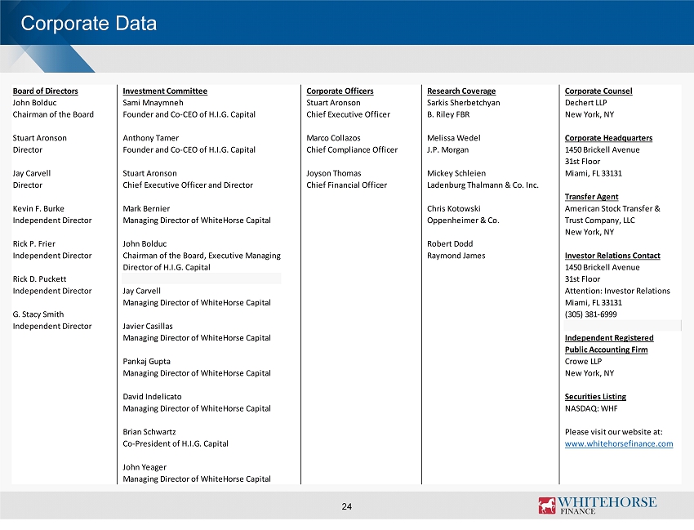Click the 'Investment Committee' heading
694x530 pixels.
coord(165,91)
